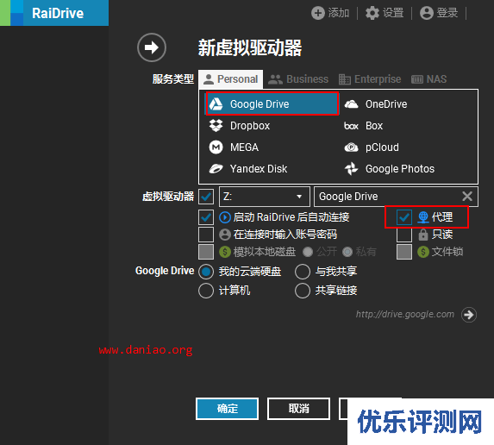The height and width of the screenshot is (445, 494).
Task: Open drive.google.com arrow icon
Action: click(x=469, y=315)
